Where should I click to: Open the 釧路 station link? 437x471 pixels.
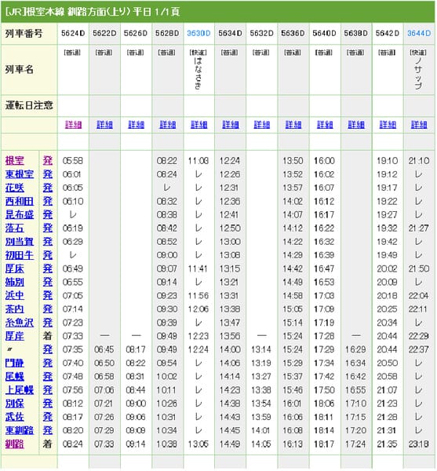pyautogui.click(x=14, y=444)
